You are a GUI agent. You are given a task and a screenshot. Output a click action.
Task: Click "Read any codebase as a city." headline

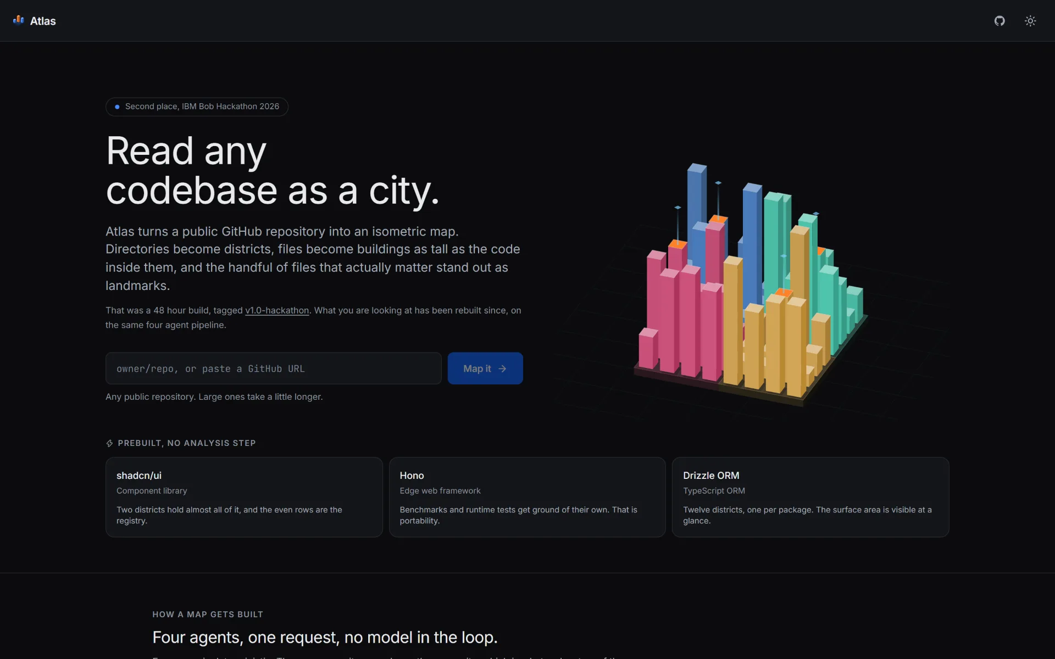273,171
